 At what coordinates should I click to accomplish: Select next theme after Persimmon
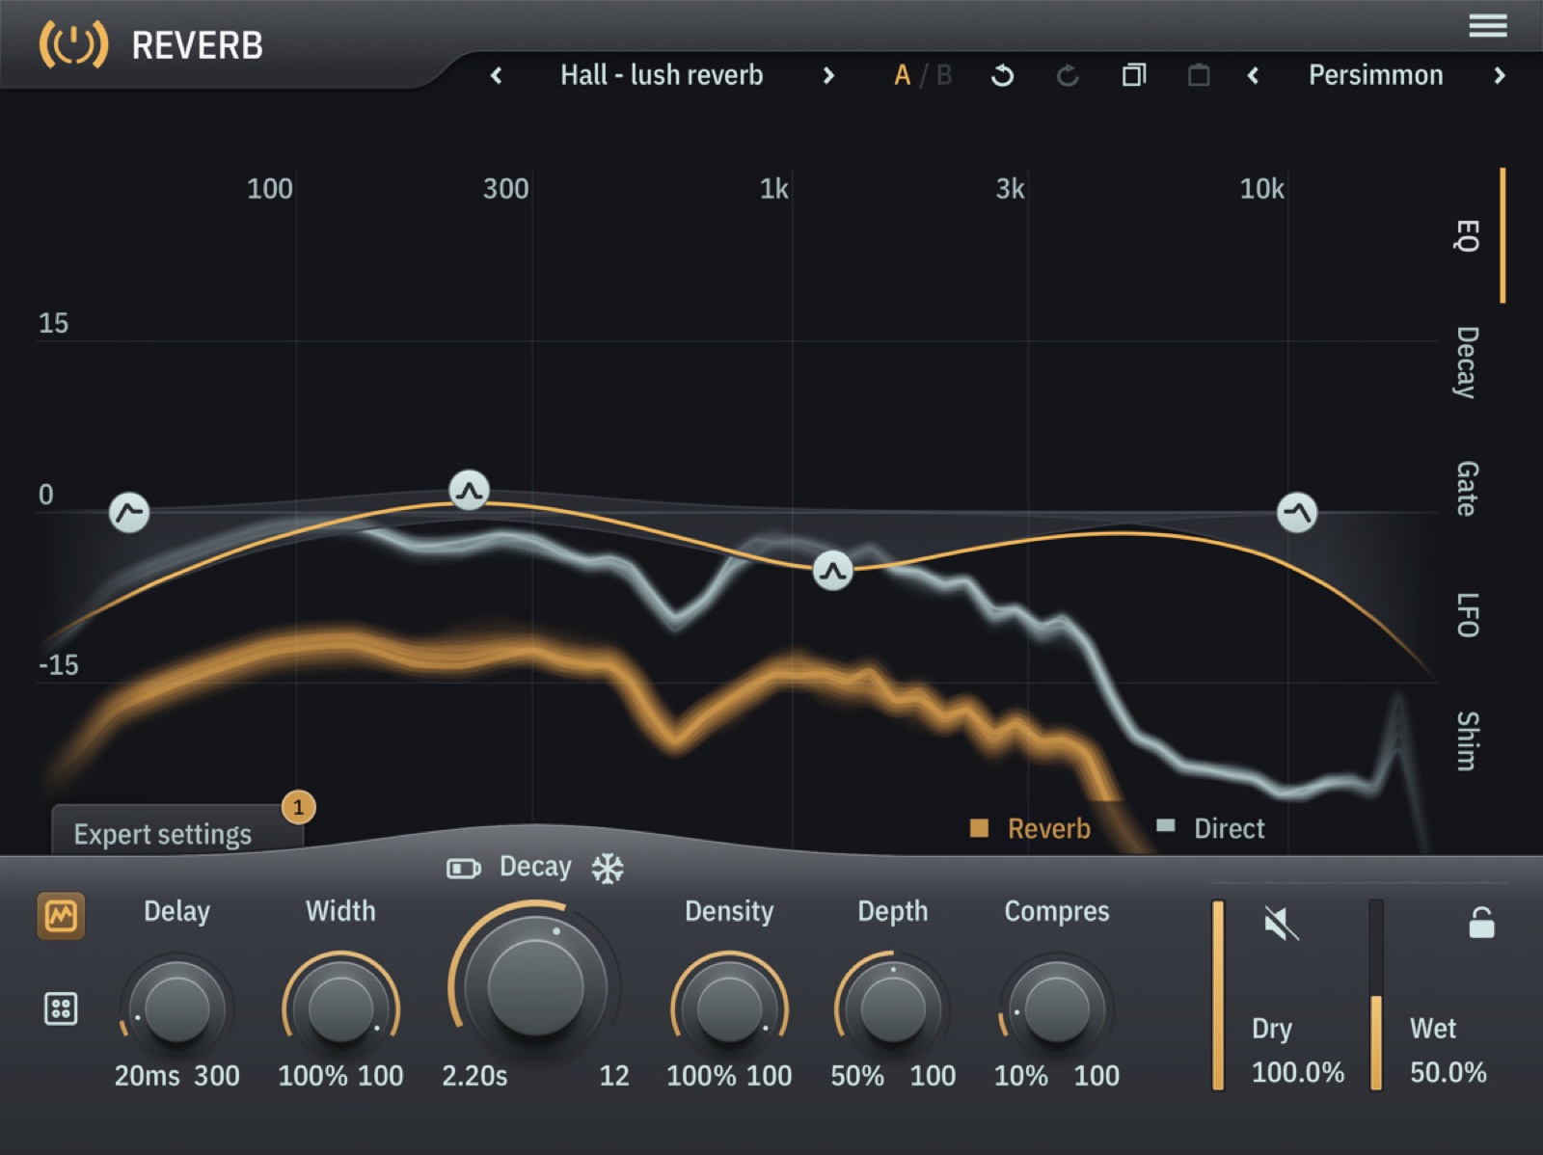[1500, 75]
